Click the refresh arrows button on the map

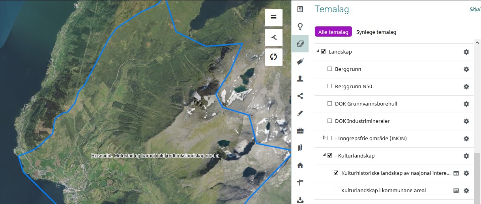[x=273, y=57]
